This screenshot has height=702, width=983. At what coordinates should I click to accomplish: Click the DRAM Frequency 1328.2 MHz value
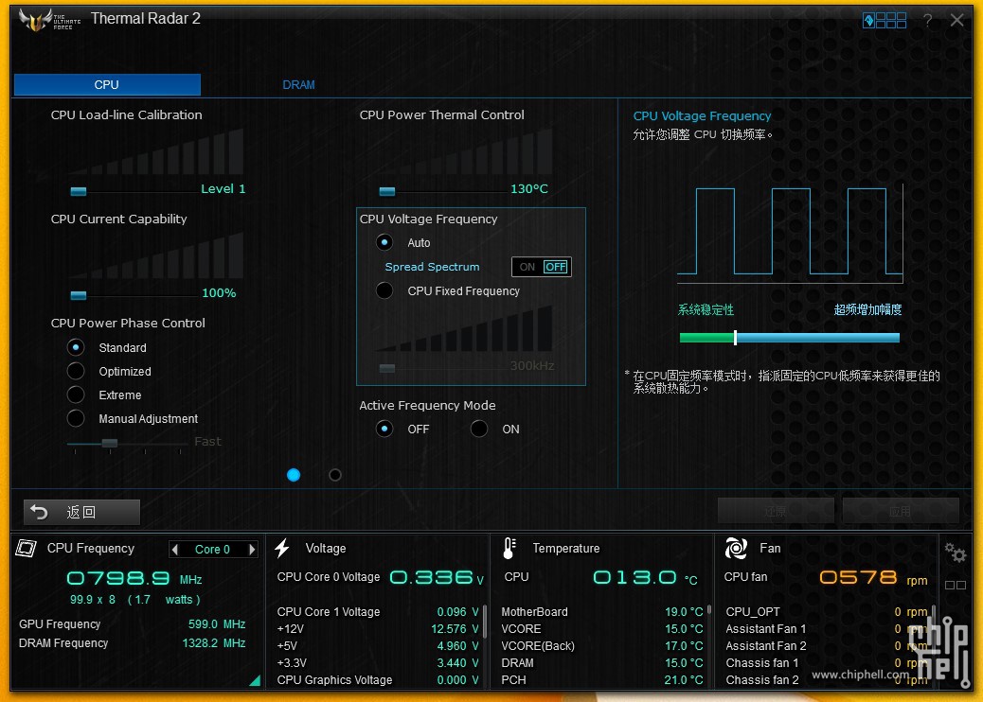tap(214, 643)
